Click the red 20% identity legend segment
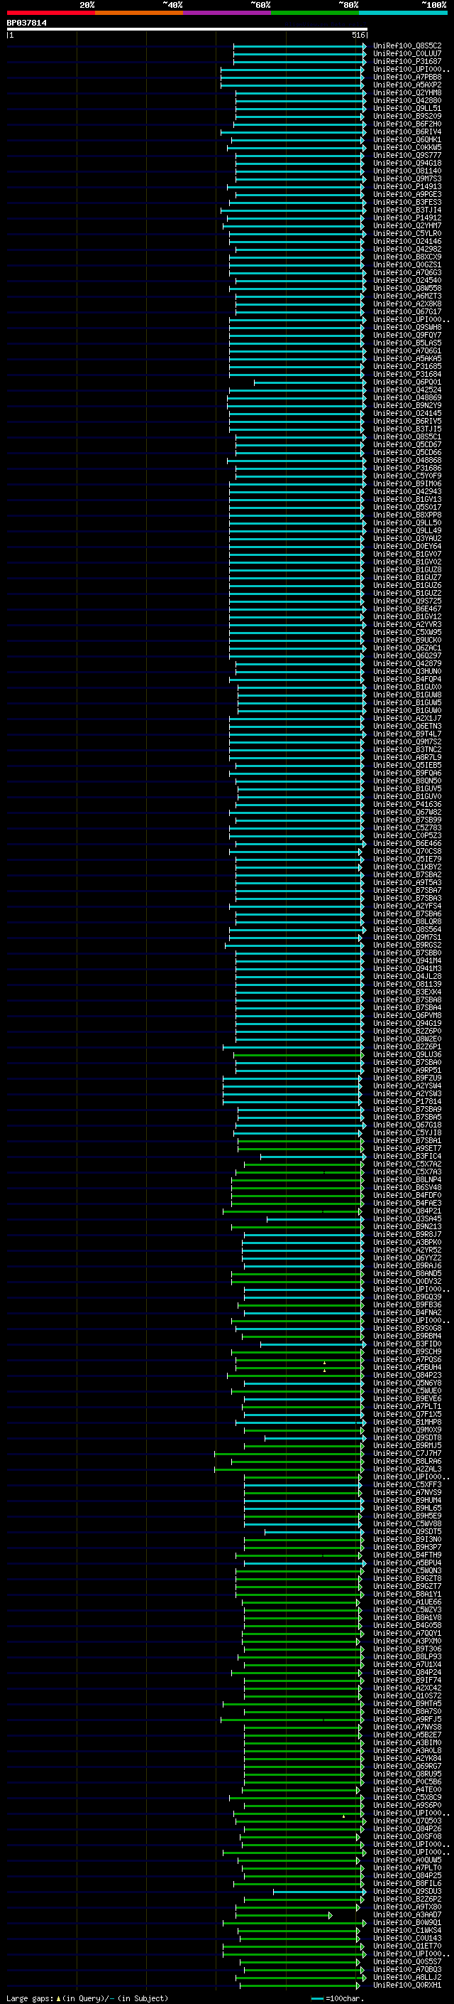This screenshot has width=454, height=2004. tap(50, 13)
